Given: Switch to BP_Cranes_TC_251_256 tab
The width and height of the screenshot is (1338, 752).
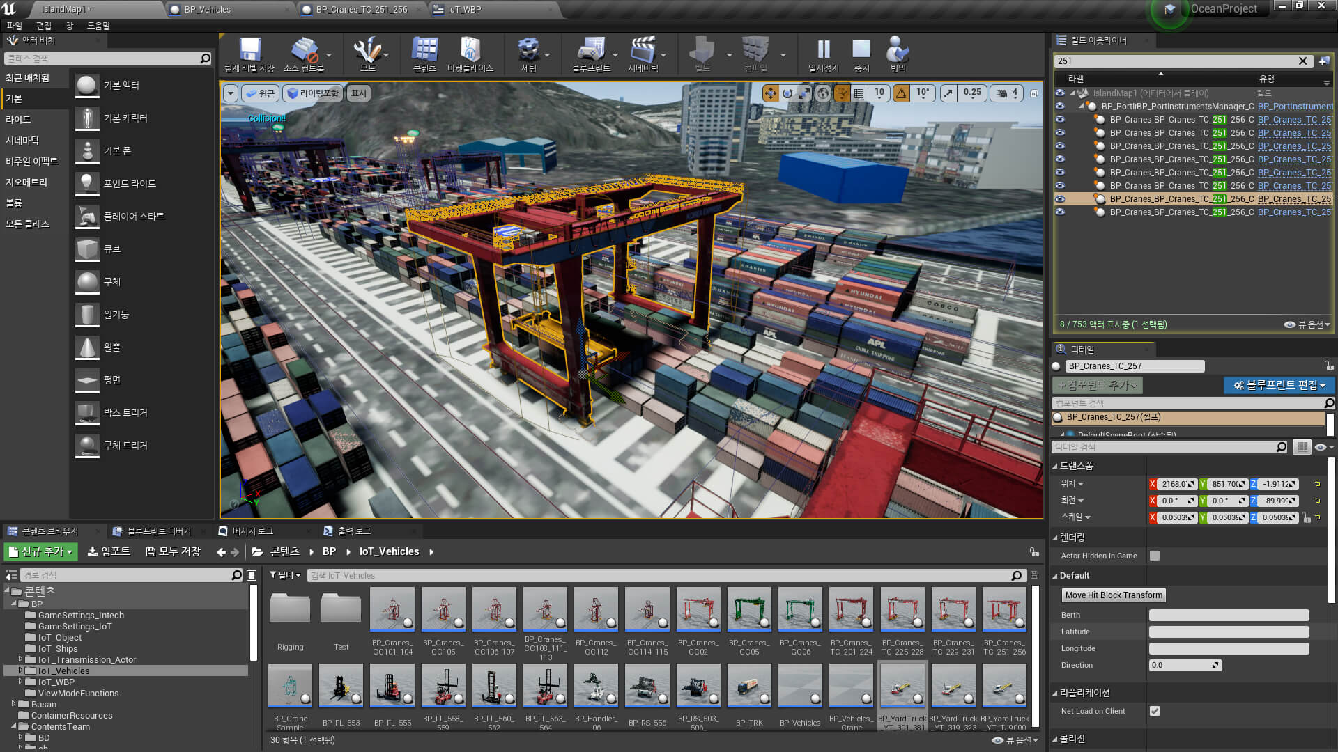Looking at the screenshot, I should (x=362, y=10).
